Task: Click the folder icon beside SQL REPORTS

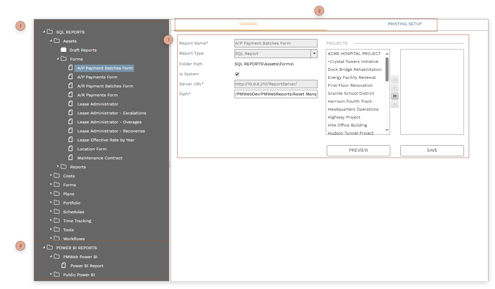Action: pos(49,32)
